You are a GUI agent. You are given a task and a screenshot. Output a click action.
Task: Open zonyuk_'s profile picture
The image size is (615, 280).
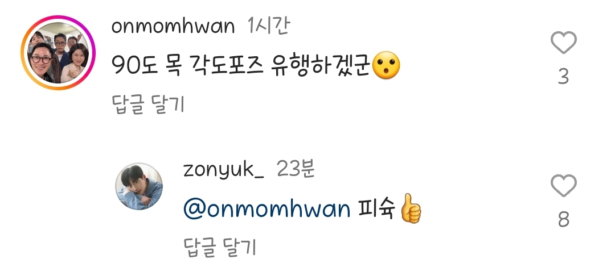pyautogui.click(x=139, y=186)
